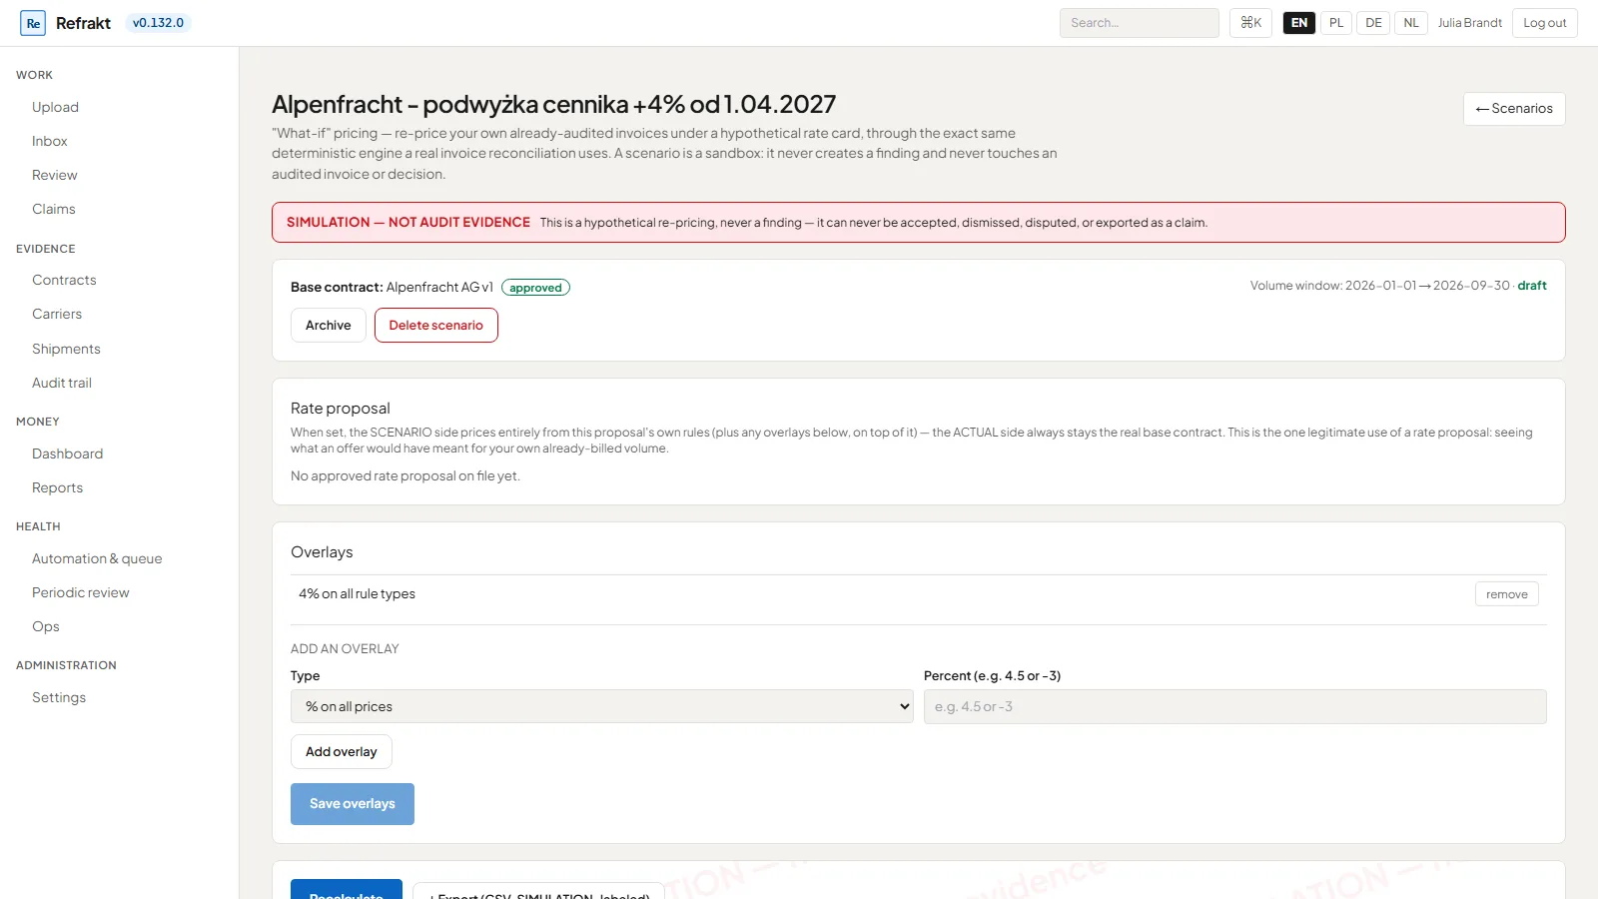1598x899 pixels.
Task: Open Inbox in the sidebar
Action: pos(50,141)
